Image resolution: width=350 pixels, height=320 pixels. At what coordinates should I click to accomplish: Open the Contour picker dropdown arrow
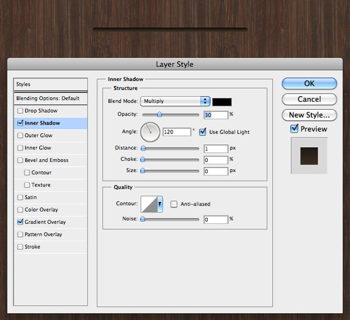pos(160,204)
